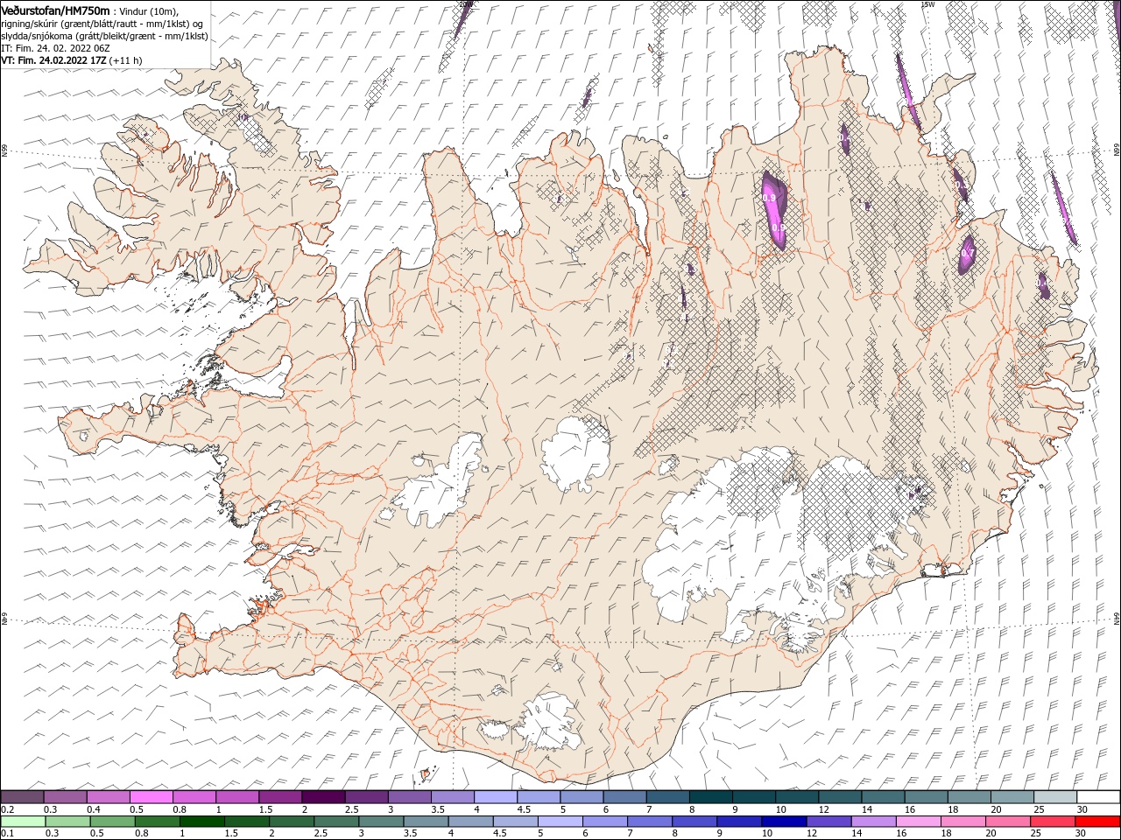1121x840 pixels.
Task: Click the 64N latitude label on the right edge
Action: pyautogui.click(x=1117, y=617)
